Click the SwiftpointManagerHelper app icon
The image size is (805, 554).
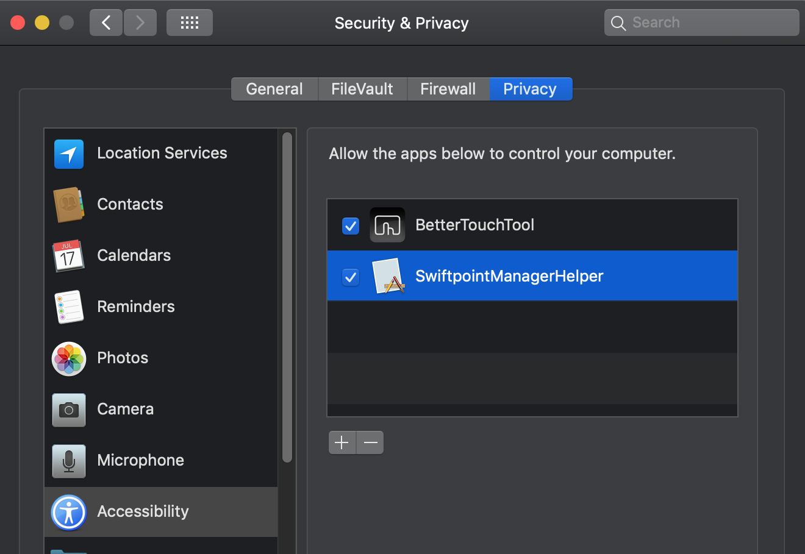point(388,276)
